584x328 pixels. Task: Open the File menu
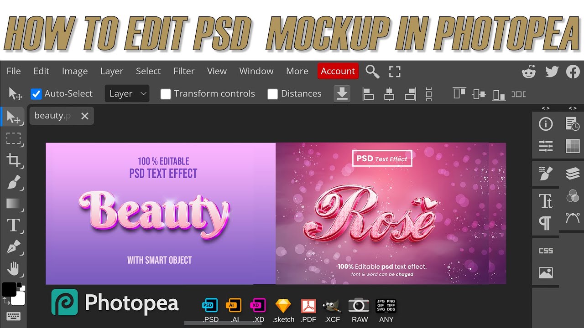(x=14, y=71)
